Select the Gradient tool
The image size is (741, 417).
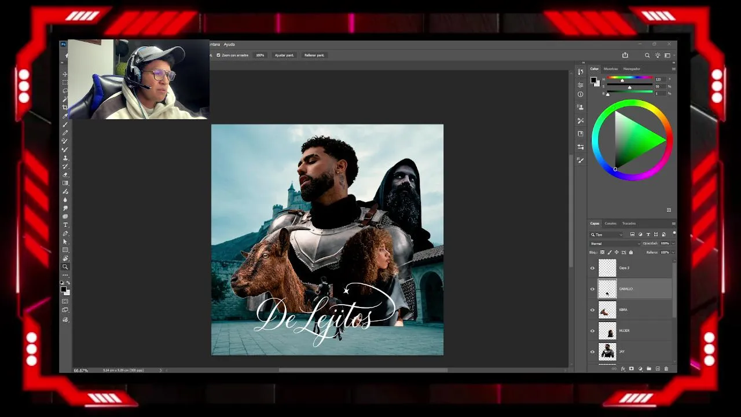65,183
